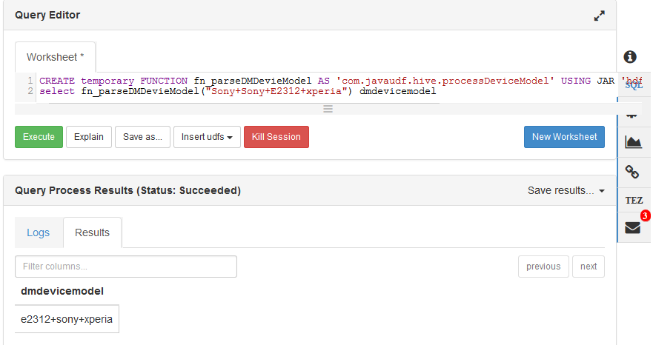Create a New Worksheet
This screenshot has height=345, width=653.
click(x=564, y=137)
